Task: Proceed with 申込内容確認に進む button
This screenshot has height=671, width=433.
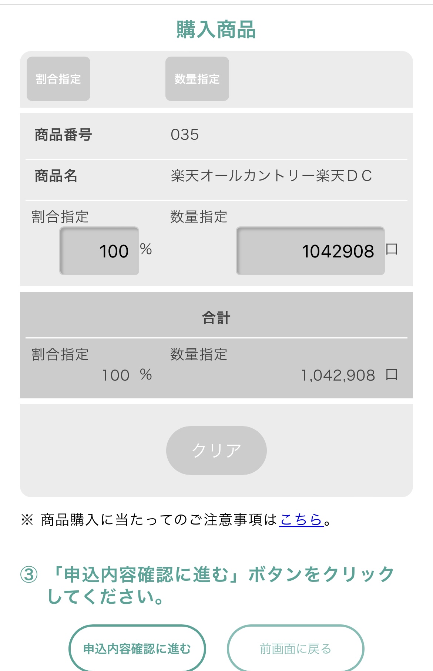Action: click(x=137, y=648)
